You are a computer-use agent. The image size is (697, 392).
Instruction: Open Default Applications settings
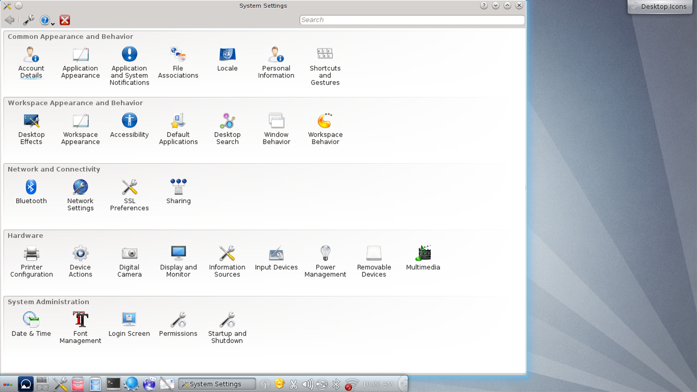click(x=178, y=129)
